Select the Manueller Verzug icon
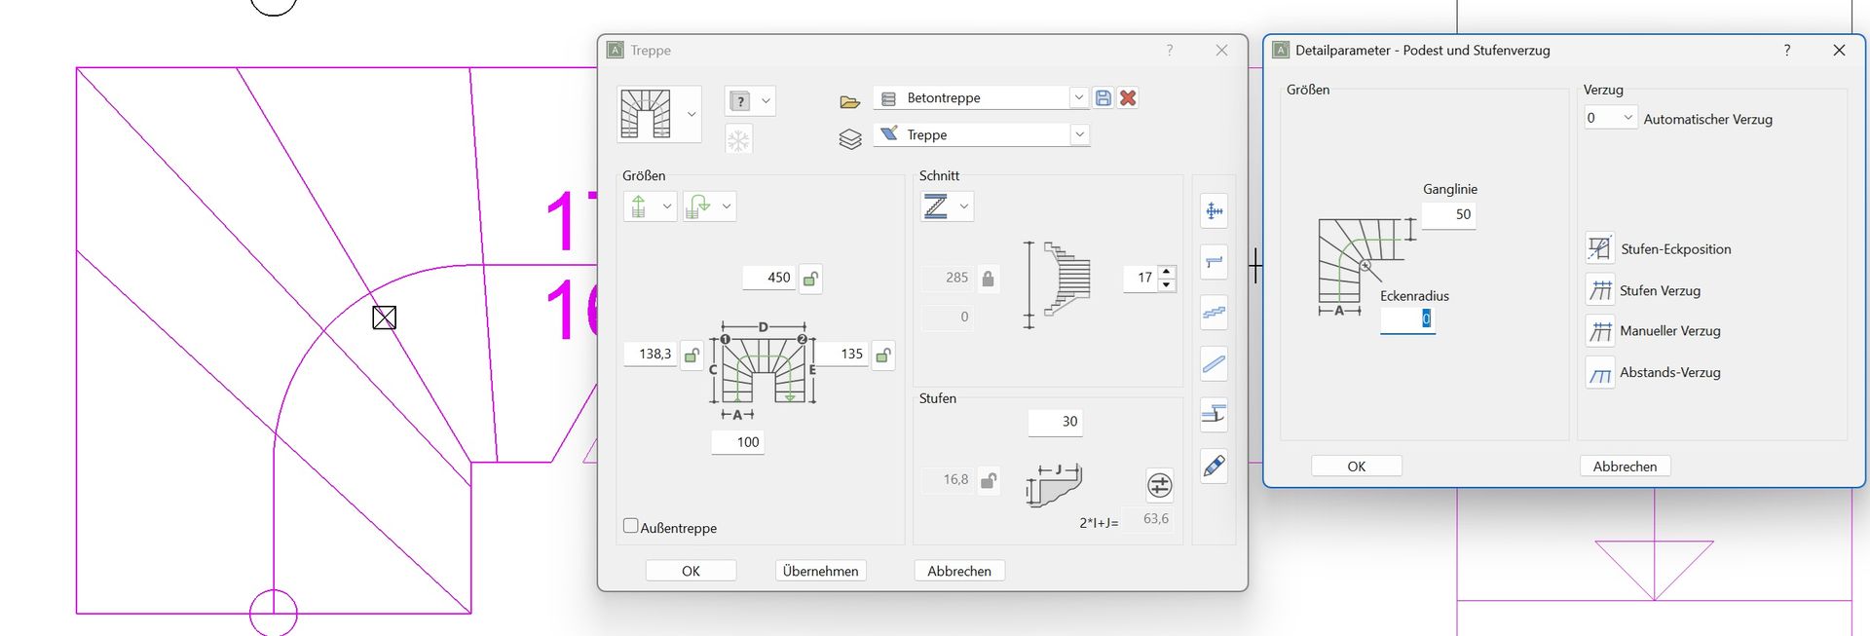 (1599, 331)
